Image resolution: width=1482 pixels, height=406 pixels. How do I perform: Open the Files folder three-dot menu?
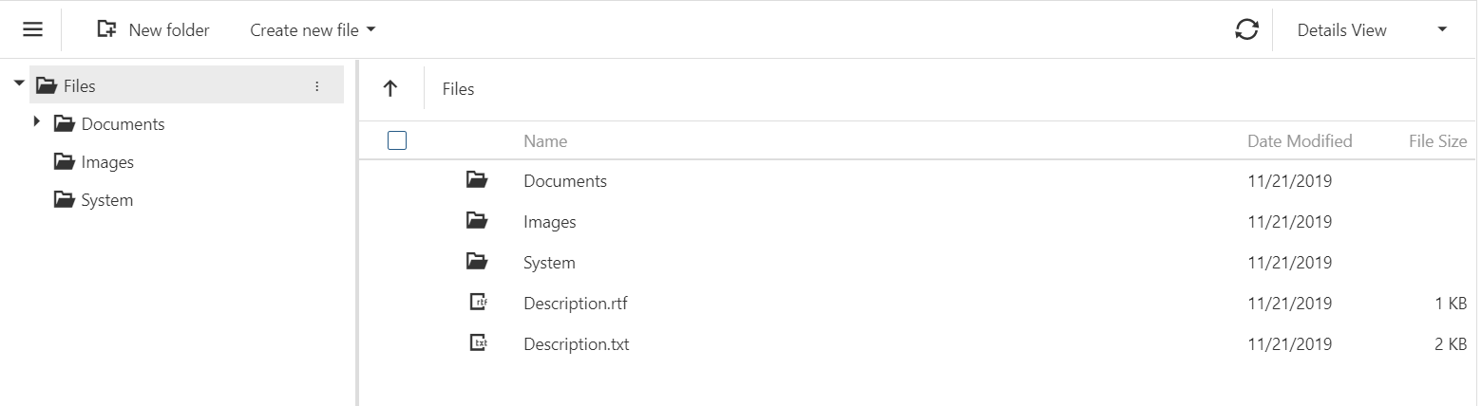[317, 86]
